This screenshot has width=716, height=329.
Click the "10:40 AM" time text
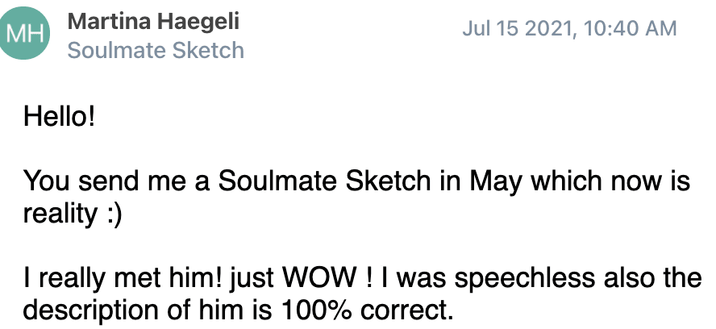[631, 28]
